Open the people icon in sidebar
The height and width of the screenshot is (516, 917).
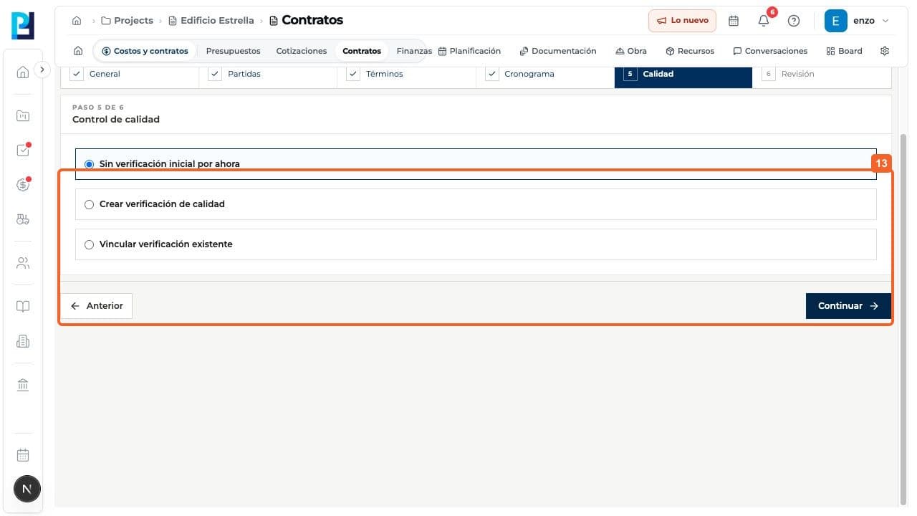pyautogui.click(x=23, y=263)
